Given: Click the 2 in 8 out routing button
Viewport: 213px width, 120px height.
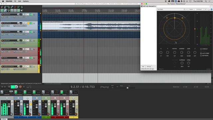Looking at the screenshot, I should [x=199, y=9].
